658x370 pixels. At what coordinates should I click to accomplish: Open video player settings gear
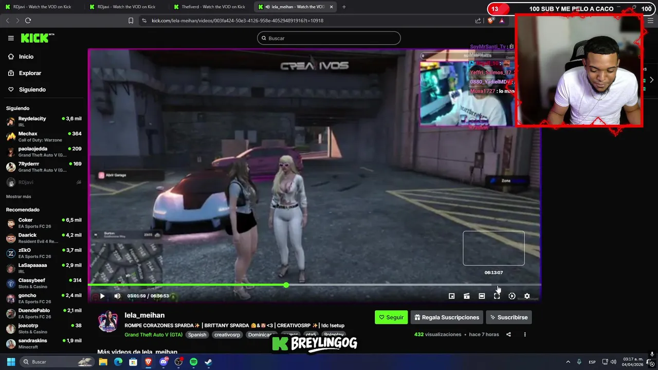[x=527, y=296]
